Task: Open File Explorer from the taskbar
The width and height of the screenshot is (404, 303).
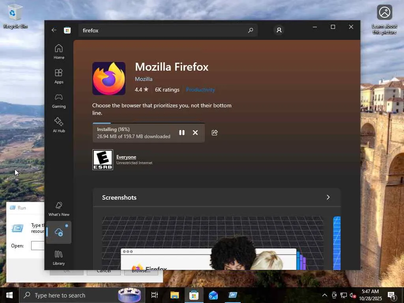Action: pyautogui.click(x=174, y=295)
